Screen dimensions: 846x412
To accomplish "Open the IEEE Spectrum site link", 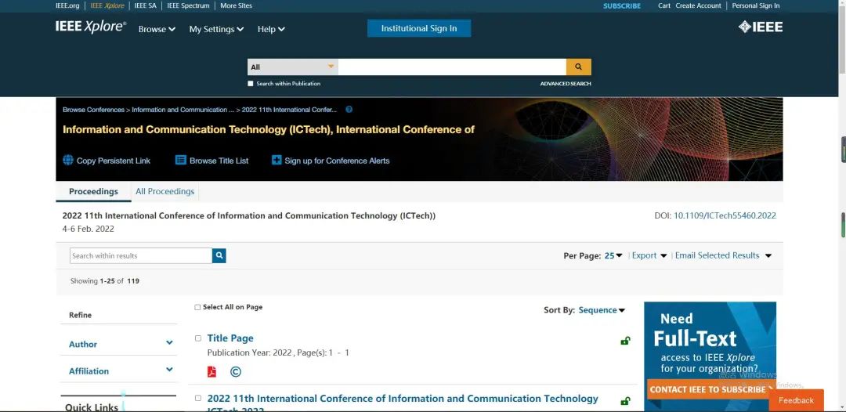I will coord(188,6).
